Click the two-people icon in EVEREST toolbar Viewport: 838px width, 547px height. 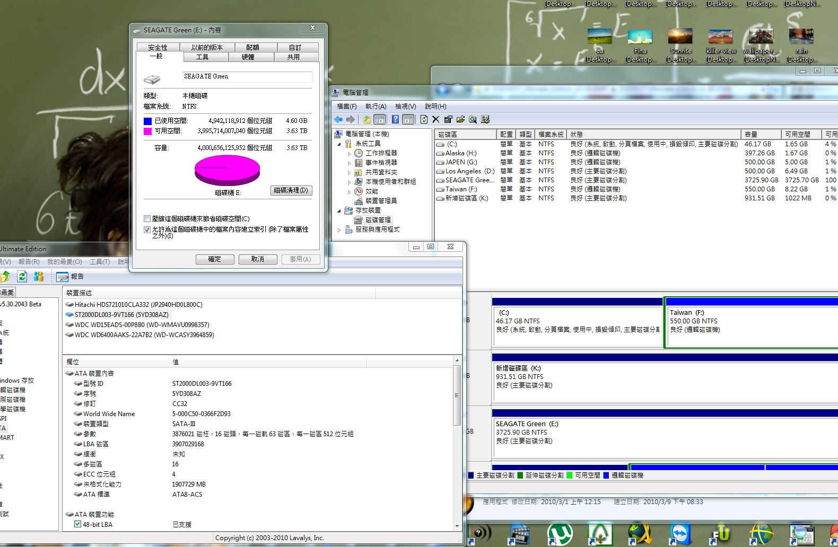pos(38,276)
